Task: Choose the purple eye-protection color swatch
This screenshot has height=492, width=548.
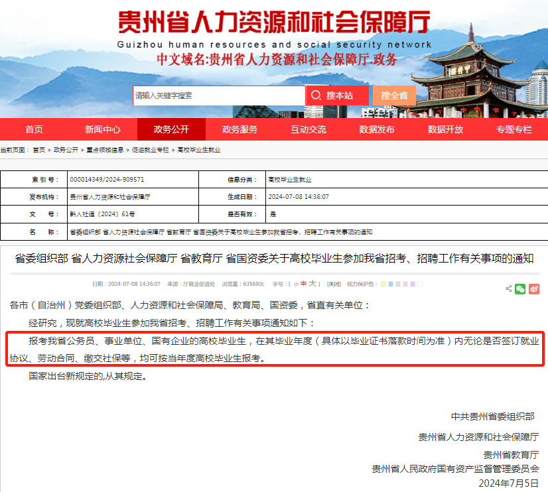Action: click(413, 284)
